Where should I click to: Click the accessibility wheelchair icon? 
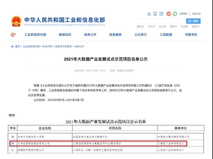149,14
